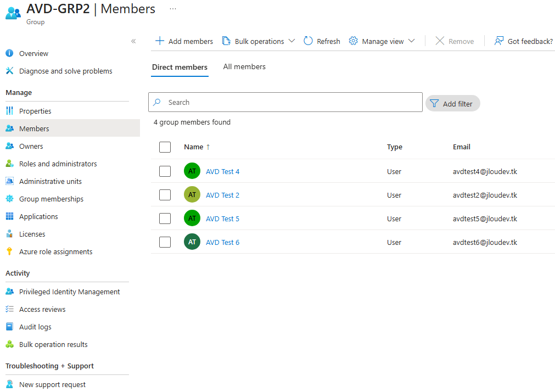Open Properties from the sidebar

(35, 111)
